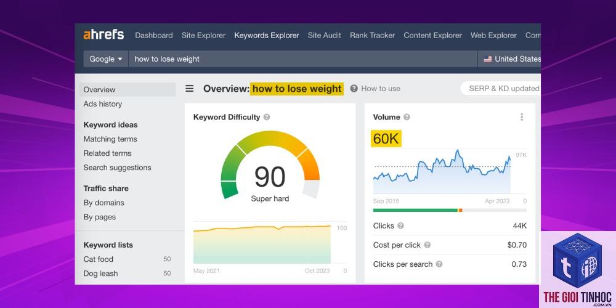Viewport: 616px width, 308px height.
Task: Click the help icon beside How to use
Action: point(354,88)
